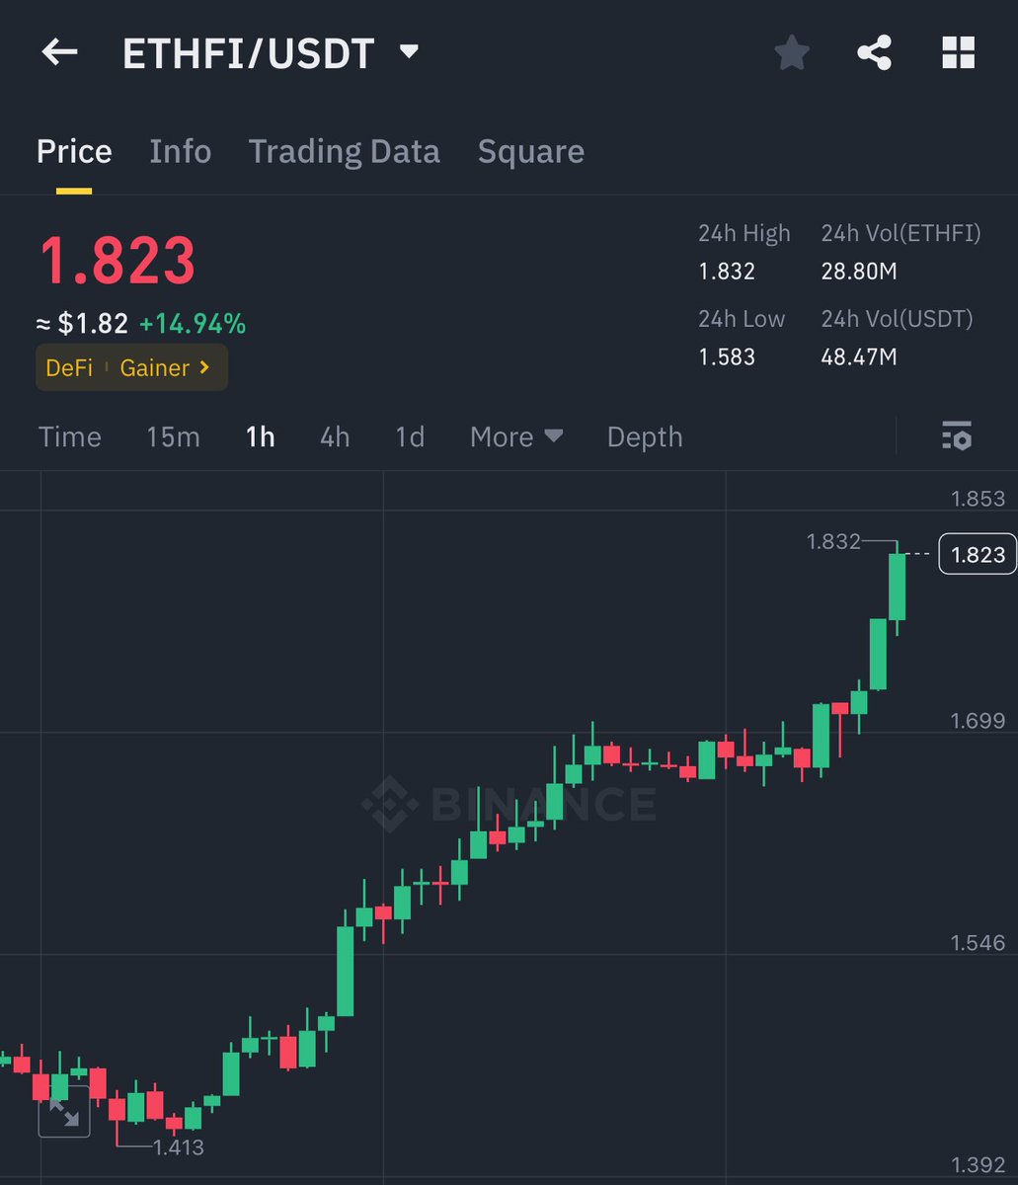Viewport: 1018px width, 1185px height.
Task: View the DeFi category tag
Action: click(71, 367)
